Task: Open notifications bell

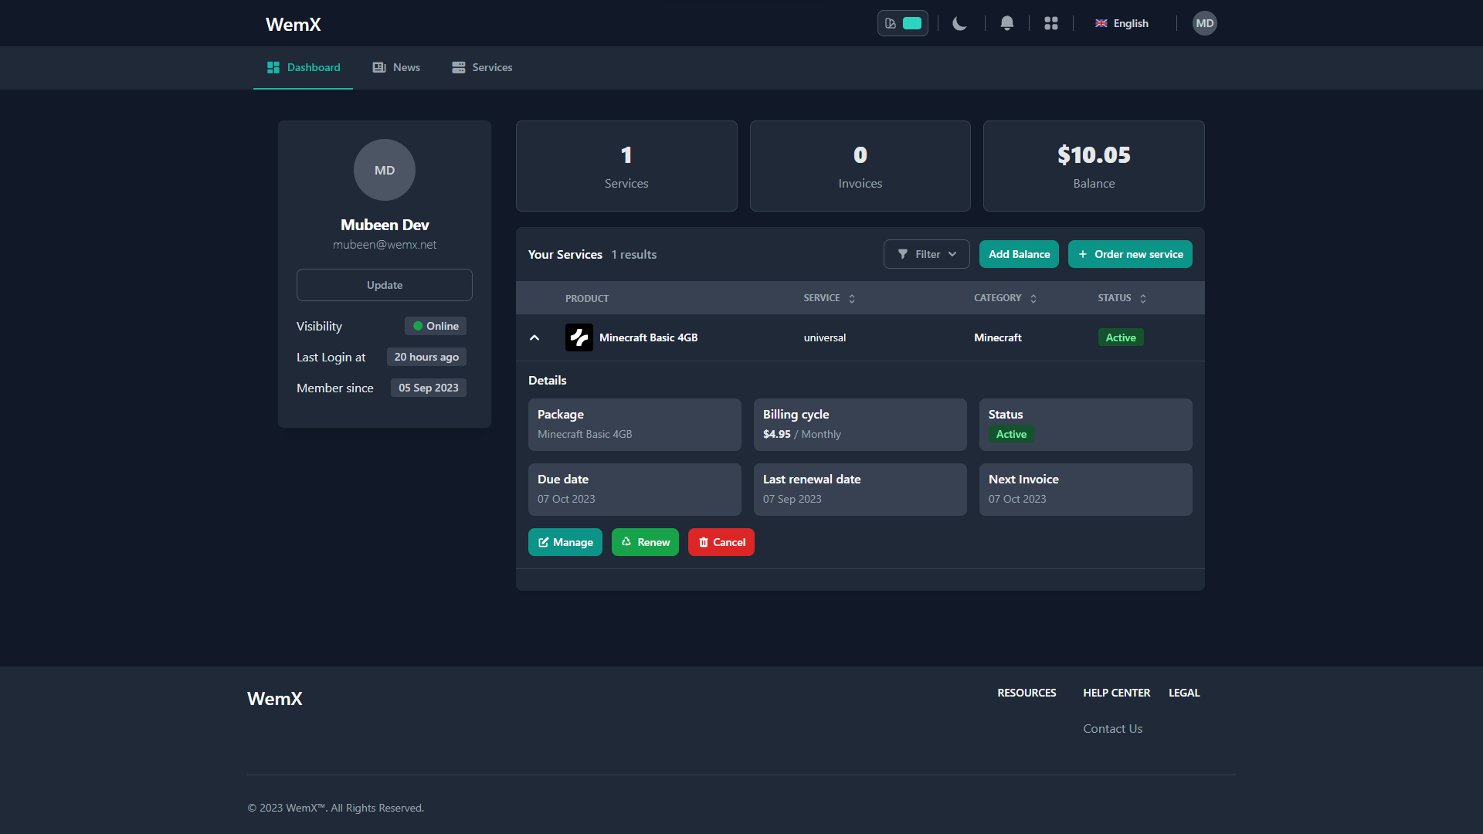Action: (1007, 23)
